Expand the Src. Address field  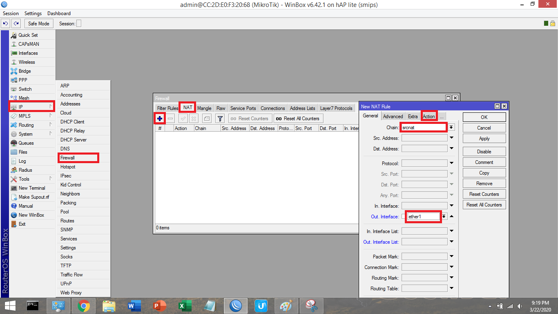click(x=452, y=138)
